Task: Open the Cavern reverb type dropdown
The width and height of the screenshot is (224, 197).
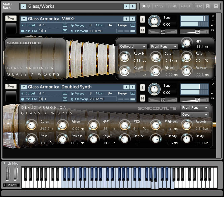Action: click(x=195, y=115)
